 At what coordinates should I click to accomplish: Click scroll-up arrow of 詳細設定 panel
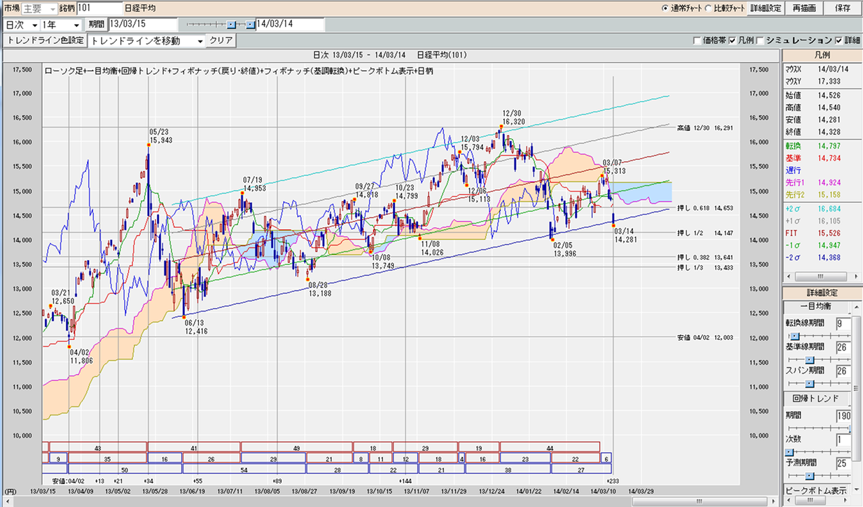click(856, 306)
